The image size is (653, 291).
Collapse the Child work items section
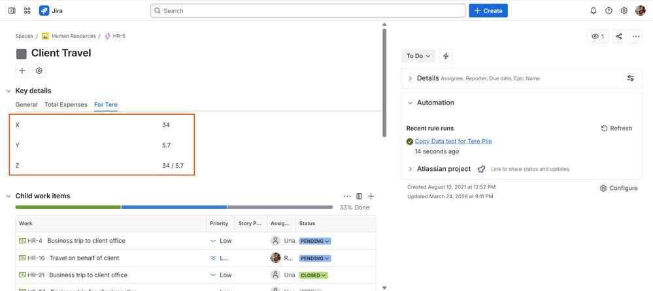[x=8, y=196]
